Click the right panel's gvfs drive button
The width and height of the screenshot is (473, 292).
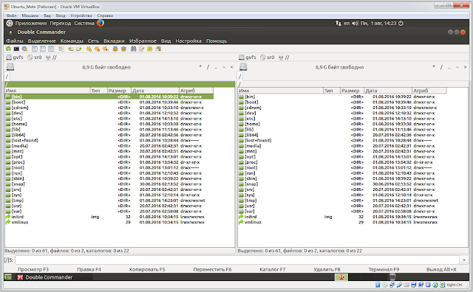tap(248, 58)
